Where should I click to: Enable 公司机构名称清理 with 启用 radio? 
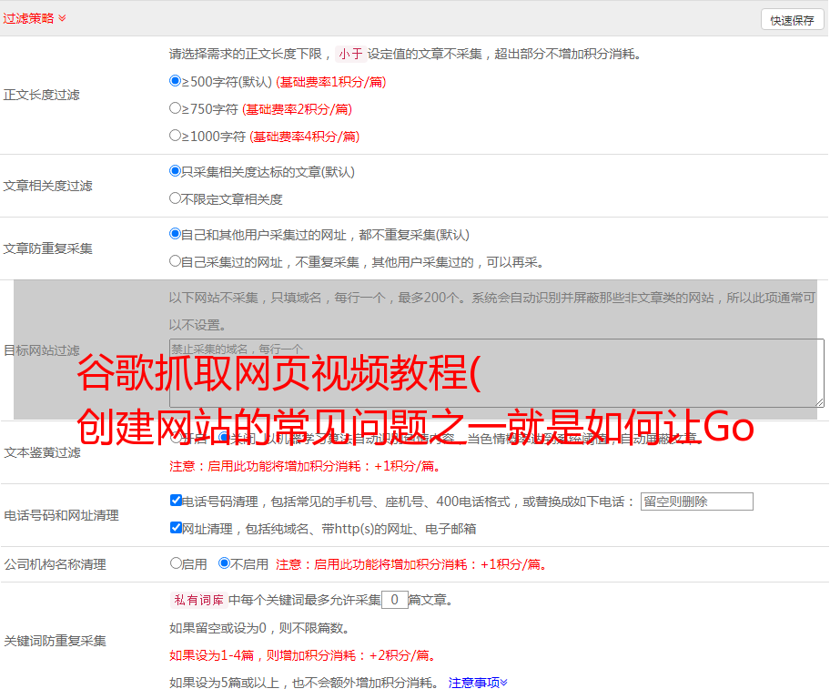pyautogui.click(x=176, y=563)
